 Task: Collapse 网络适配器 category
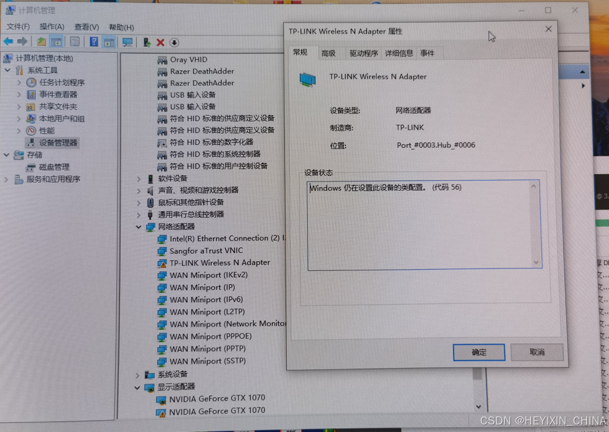pyautogui.click(x=138, y=227)
